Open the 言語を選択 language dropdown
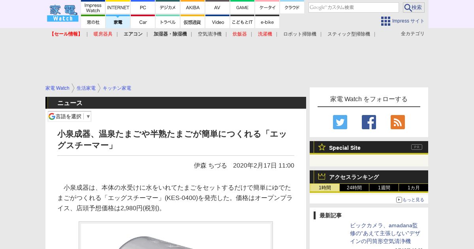 (70, 116)
